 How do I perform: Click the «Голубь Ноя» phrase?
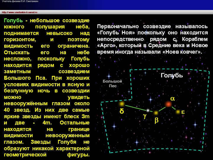click(114, 33)
